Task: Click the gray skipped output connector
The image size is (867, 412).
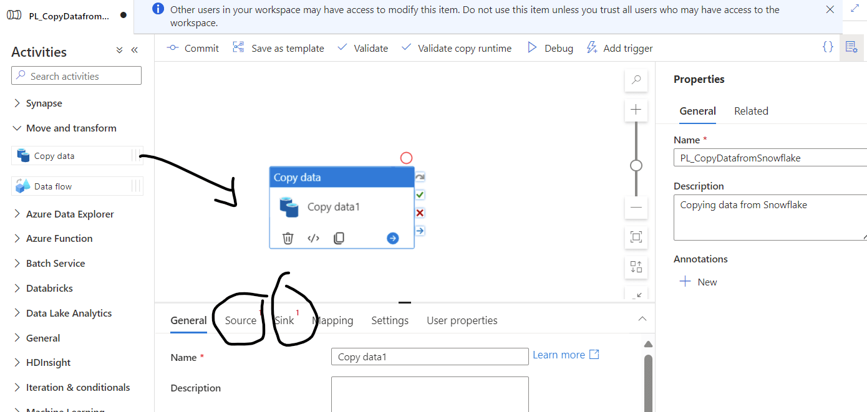Action: tap(420, 177)
